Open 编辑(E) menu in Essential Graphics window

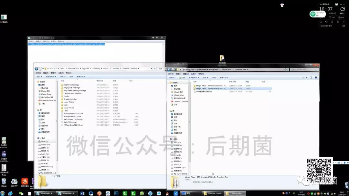(x=46, y=73)
